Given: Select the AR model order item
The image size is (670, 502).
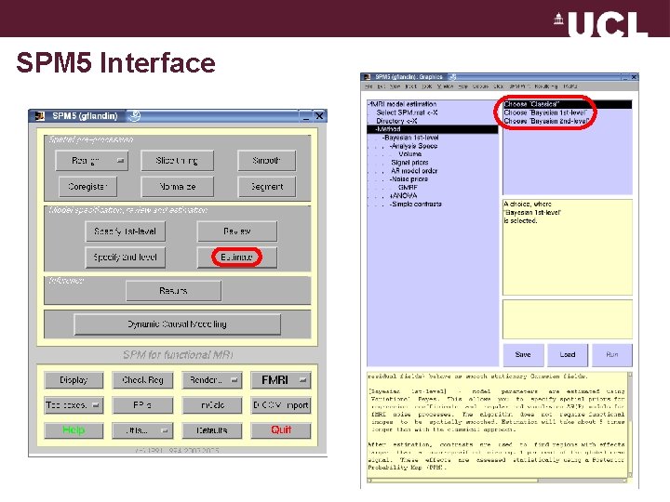Looking at the screenshot, I should [414, 171].
